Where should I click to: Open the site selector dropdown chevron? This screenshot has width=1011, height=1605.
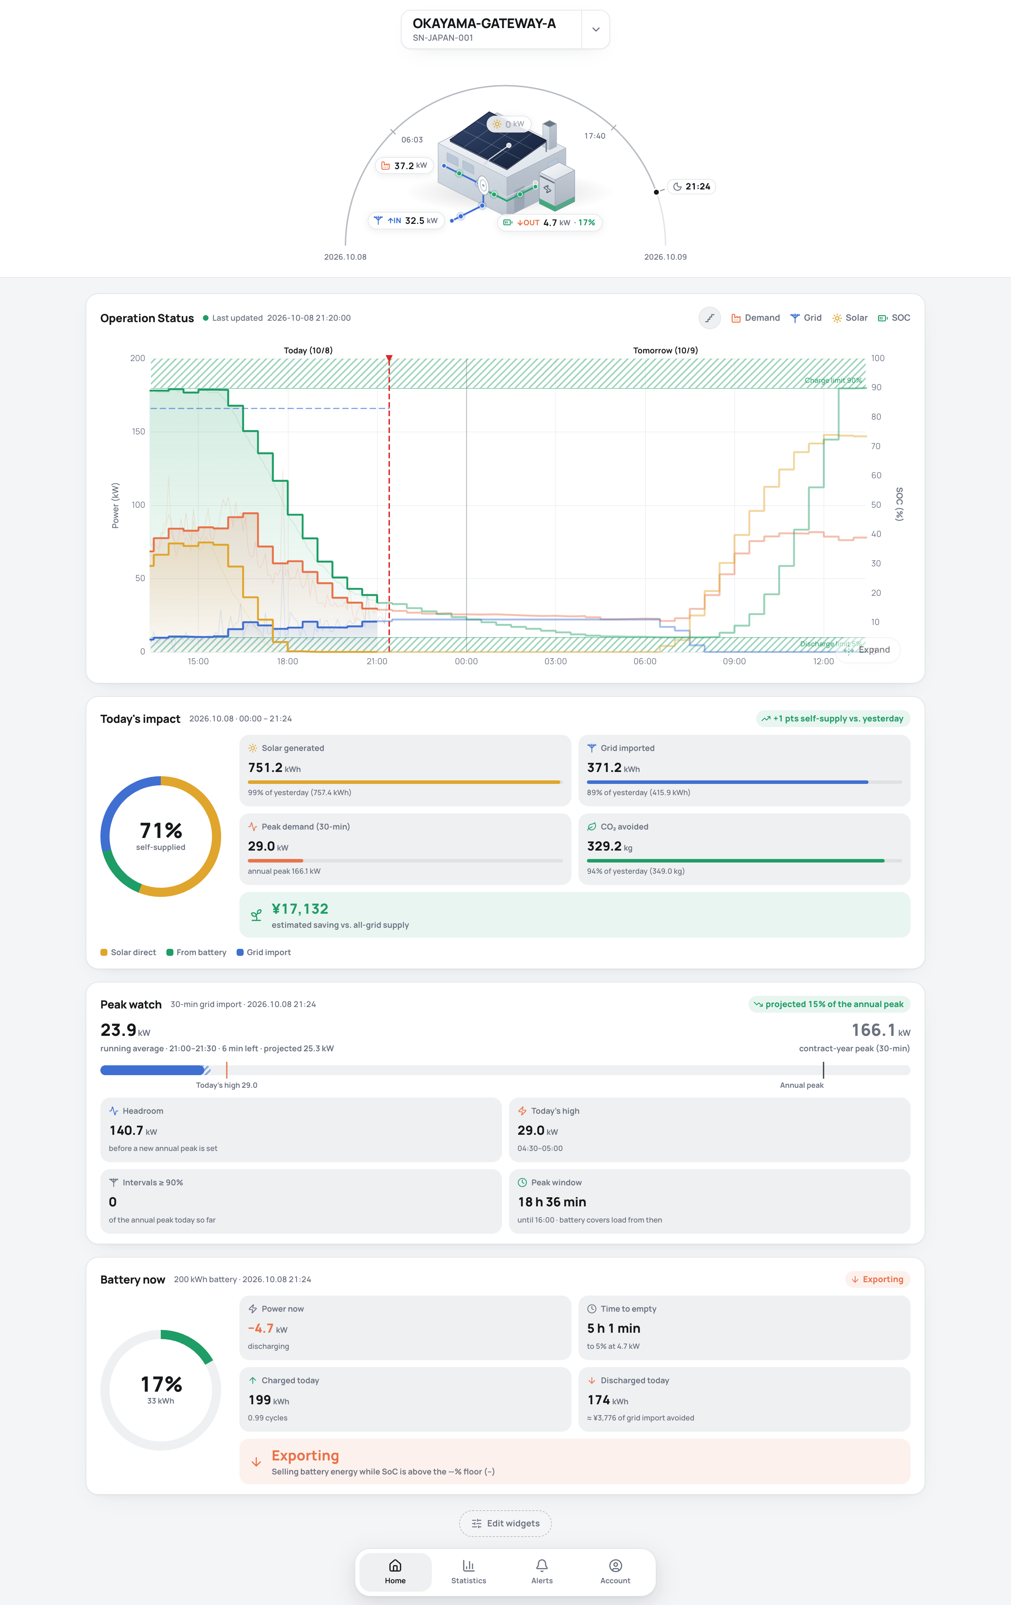595,29
